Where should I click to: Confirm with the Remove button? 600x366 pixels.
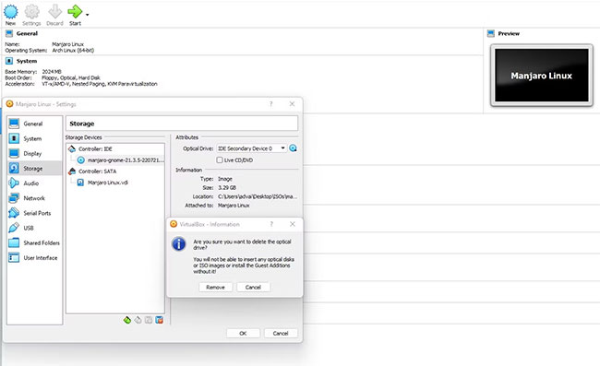click(x=215, y=288)
